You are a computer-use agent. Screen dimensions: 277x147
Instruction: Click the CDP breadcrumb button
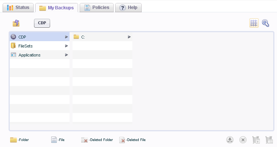pyautogui.click(x=42, y=23)
